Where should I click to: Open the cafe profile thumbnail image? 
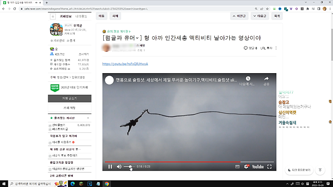(x=56, y=30)
